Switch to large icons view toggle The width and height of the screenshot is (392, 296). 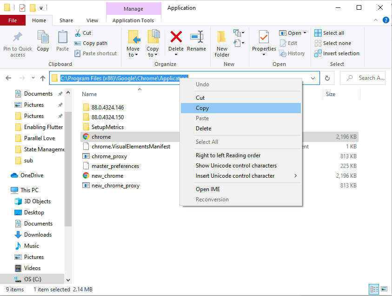384,290
